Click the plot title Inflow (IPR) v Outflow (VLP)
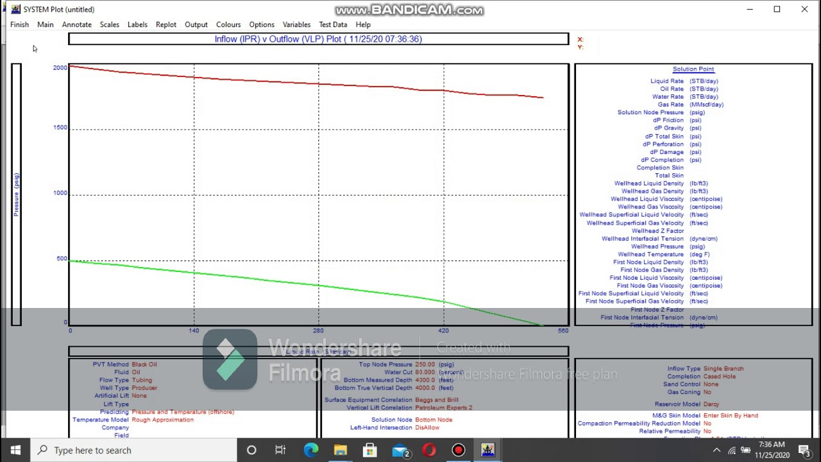The height and width of the screenshot is (462, 821). coord(318,39)
